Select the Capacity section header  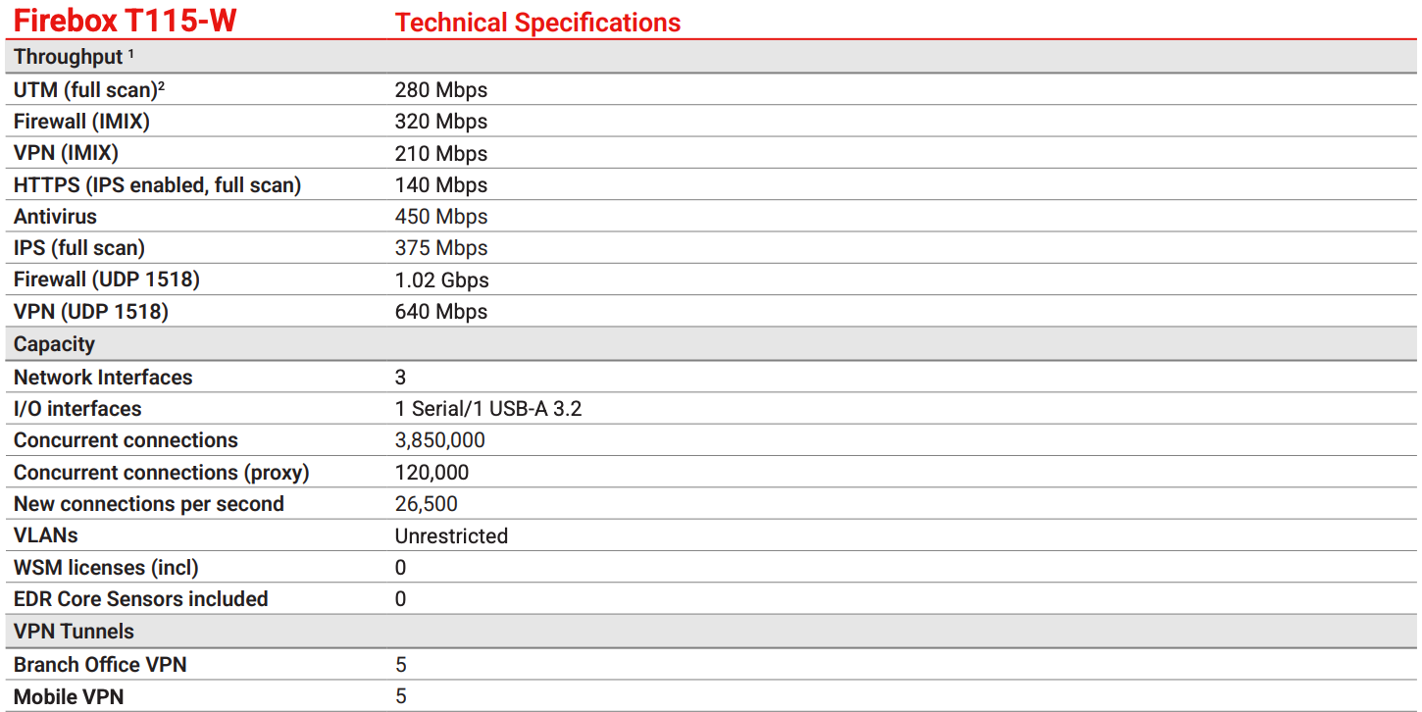(54, 344)
